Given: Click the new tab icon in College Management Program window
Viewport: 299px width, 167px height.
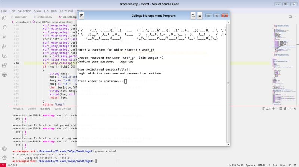Looking at the screenshot, I should click(81, 16).
